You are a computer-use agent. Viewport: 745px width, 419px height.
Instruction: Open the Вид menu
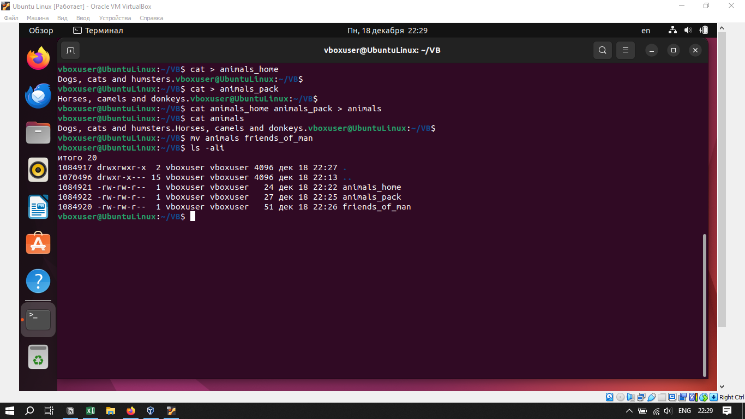pyautogui.click(x=62, y=18)
